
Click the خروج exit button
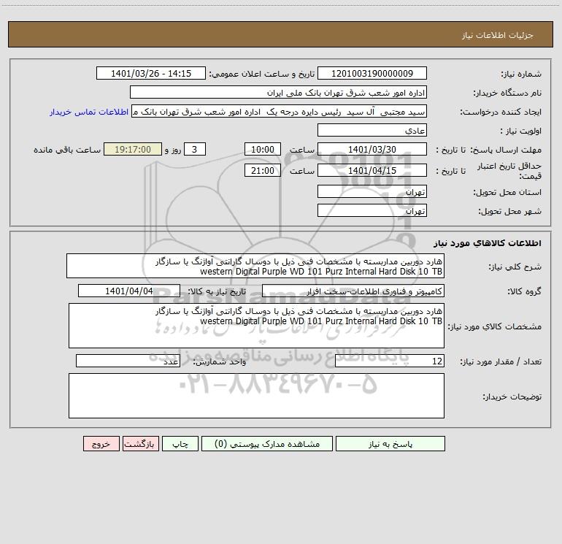click(x=101, y=444)
